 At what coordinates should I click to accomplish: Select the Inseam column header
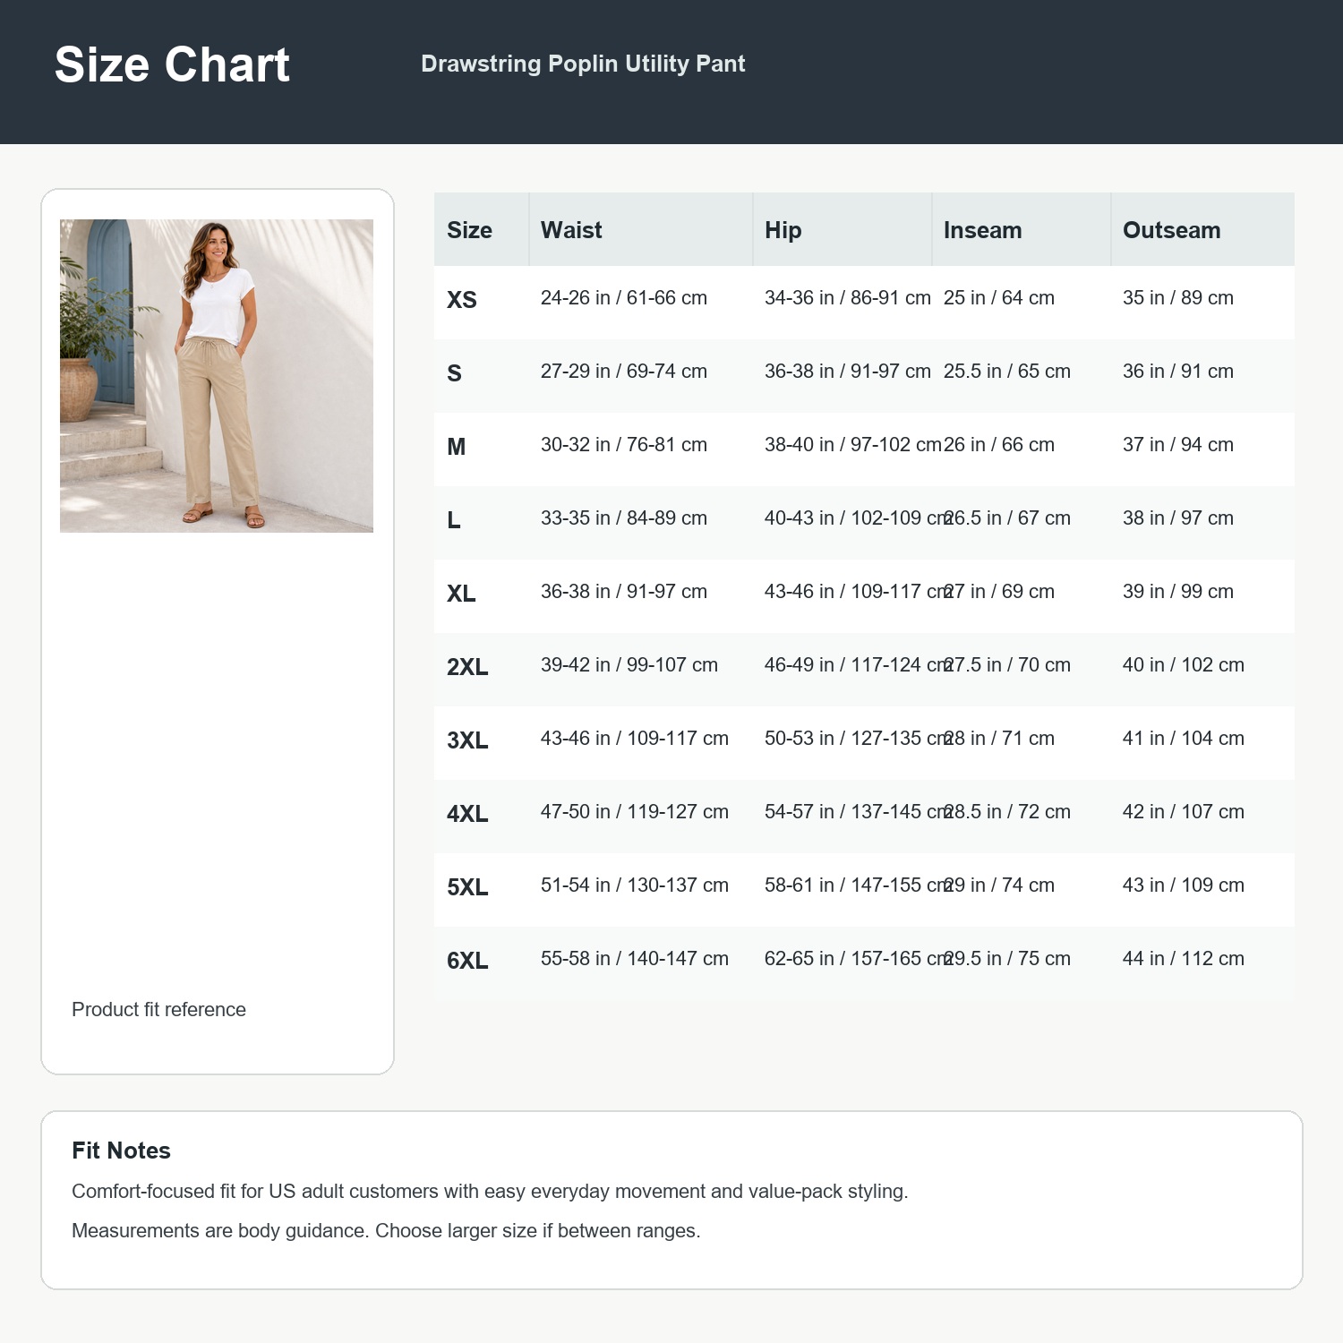[x=982, y=230]
